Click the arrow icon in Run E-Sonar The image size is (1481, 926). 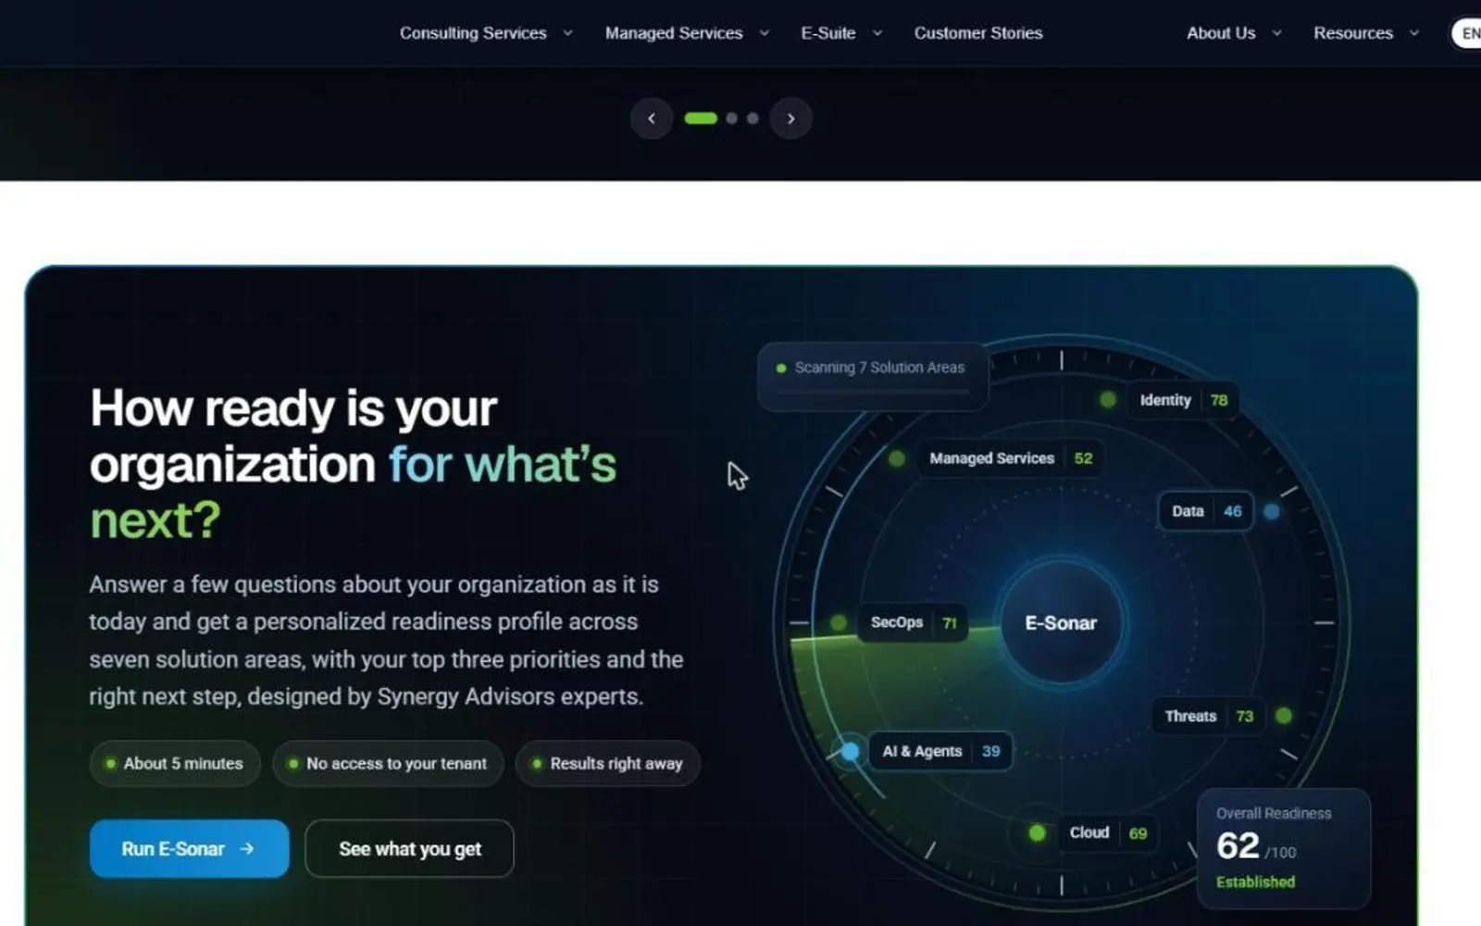point(246,848)
